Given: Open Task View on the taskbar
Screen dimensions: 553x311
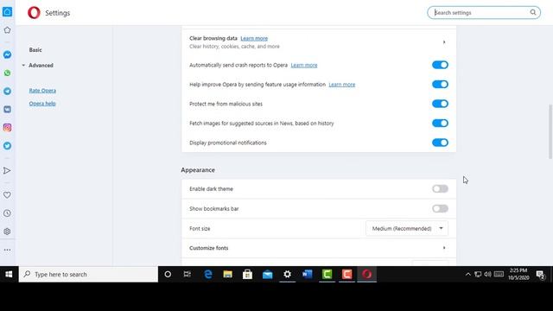Looking at the screenshot, I should (188, 275).
